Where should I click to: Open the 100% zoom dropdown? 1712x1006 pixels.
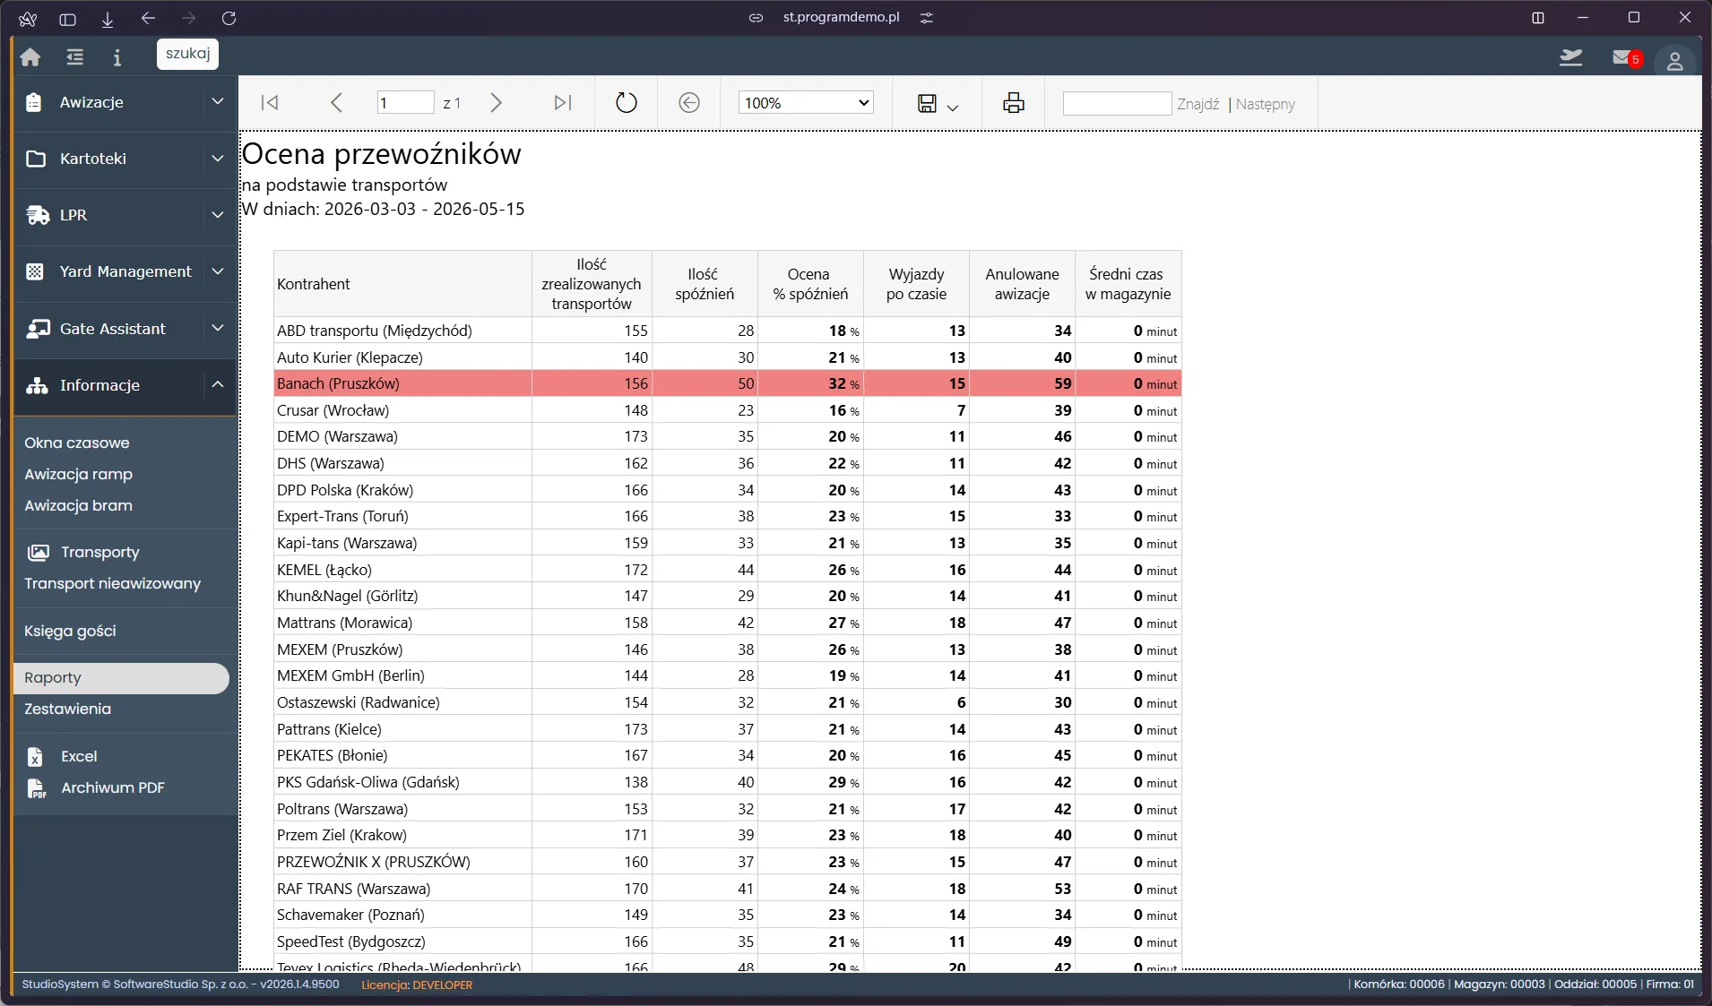pos(806,103)
